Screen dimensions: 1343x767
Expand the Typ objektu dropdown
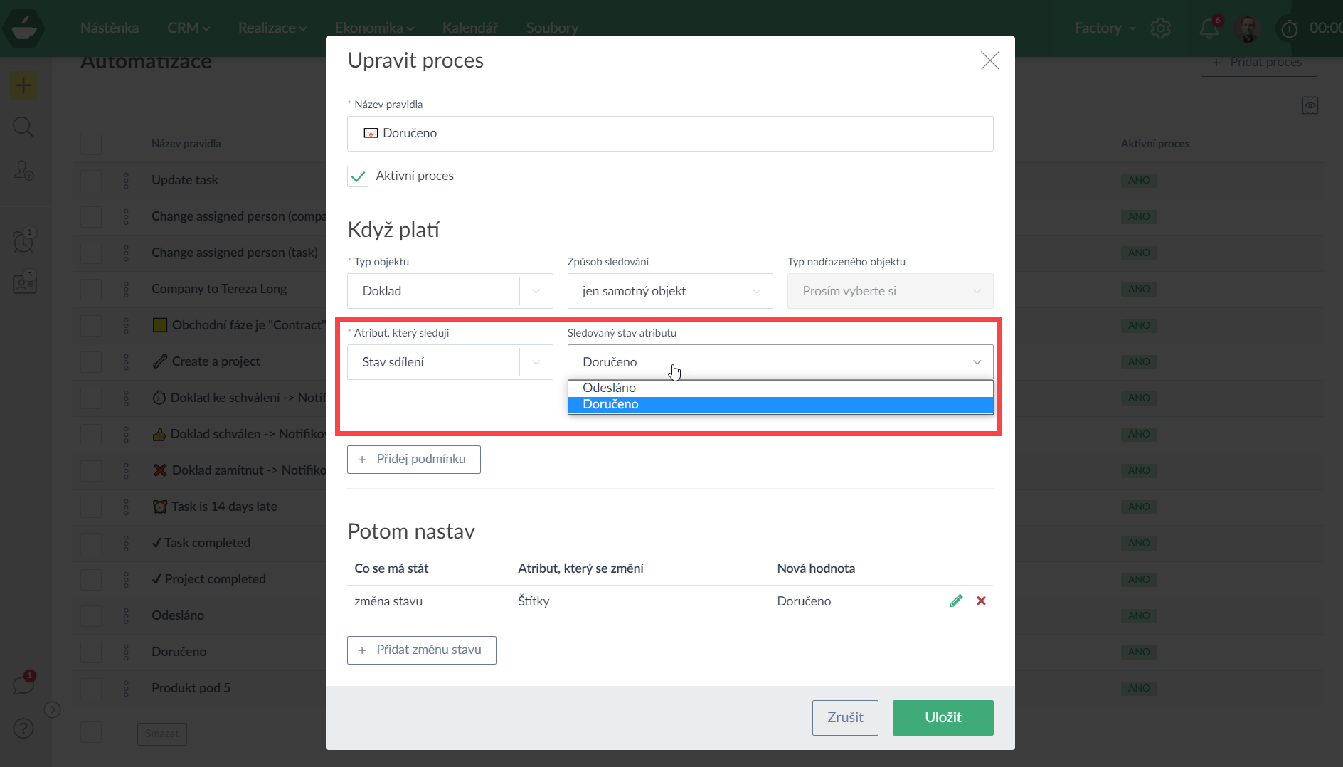(450, 291)
